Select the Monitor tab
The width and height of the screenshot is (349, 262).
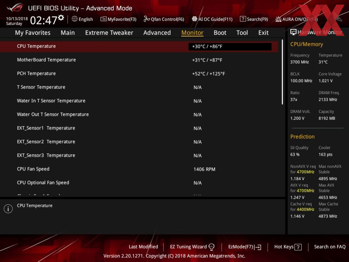point(192,33)
